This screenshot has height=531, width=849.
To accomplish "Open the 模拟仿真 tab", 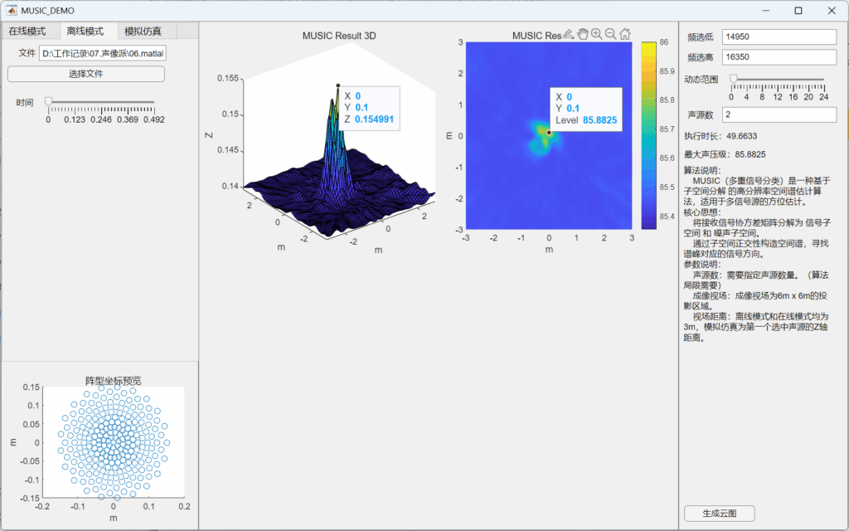I will point(143,32).
